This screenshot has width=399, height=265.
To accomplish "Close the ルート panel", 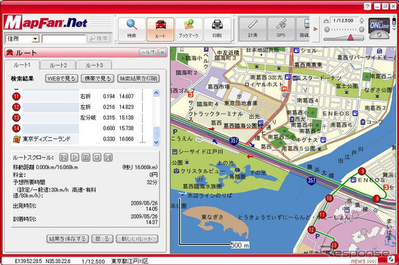I will point(162,52).
